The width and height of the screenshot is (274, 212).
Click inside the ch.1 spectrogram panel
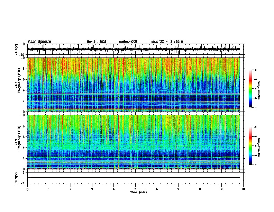coord(134,85)
